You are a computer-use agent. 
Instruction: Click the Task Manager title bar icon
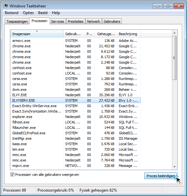(x=6, y=6)
